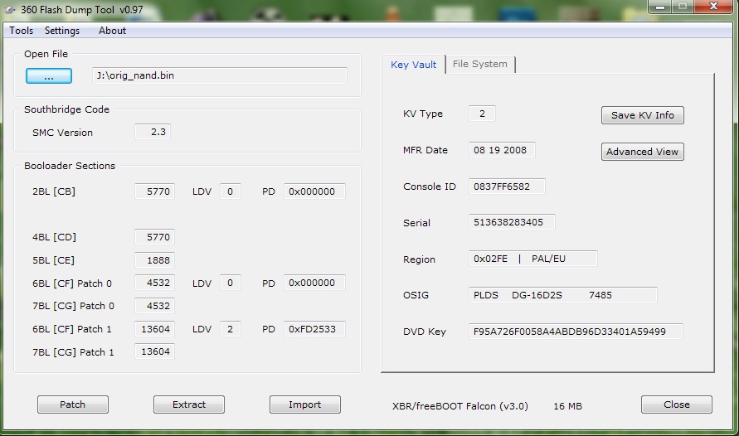Viewport: 739px width, 436px height.
Task: Click the DVD Key field
Action: click(x=576, y=331)
